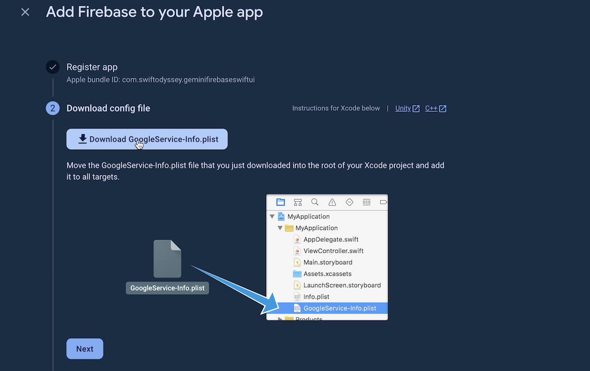
Task: Open the issue navigator warning triangle icon
Action: [332, 202]
